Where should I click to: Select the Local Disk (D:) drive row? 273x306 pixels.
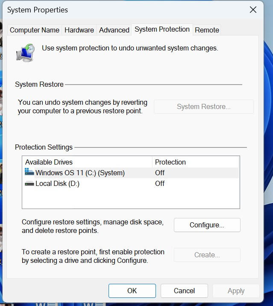pos(131,183)
